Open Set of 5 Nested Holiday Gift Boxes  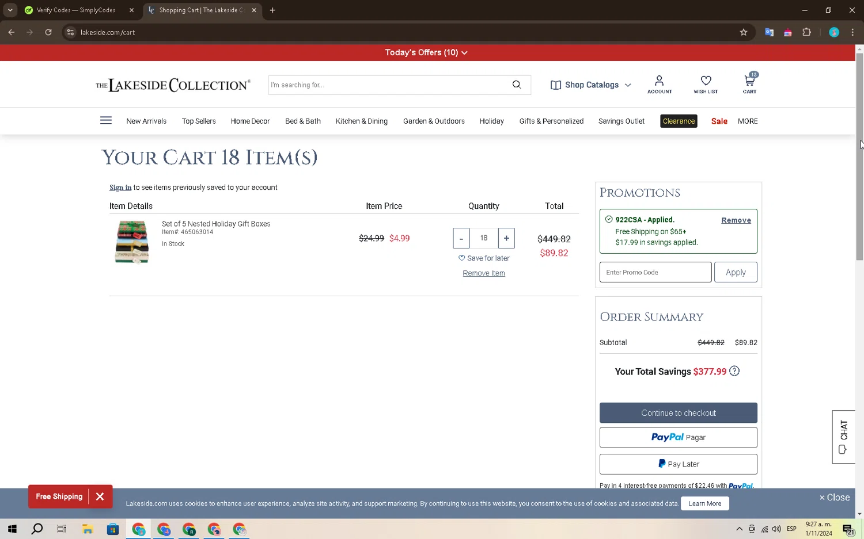(x=216, y=224)
